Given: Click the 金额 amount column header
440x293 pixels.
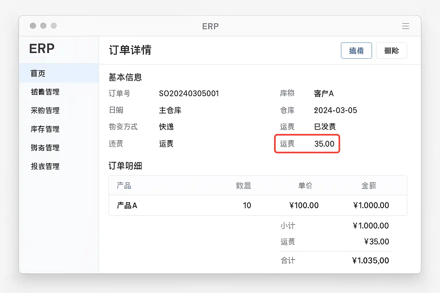Looking at the screenshot, I should point(369,186).
